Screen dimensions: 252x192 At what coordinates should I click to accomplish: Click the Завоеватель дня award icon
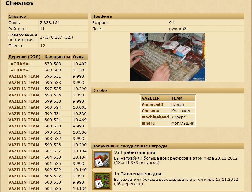[x=102, y=180]
